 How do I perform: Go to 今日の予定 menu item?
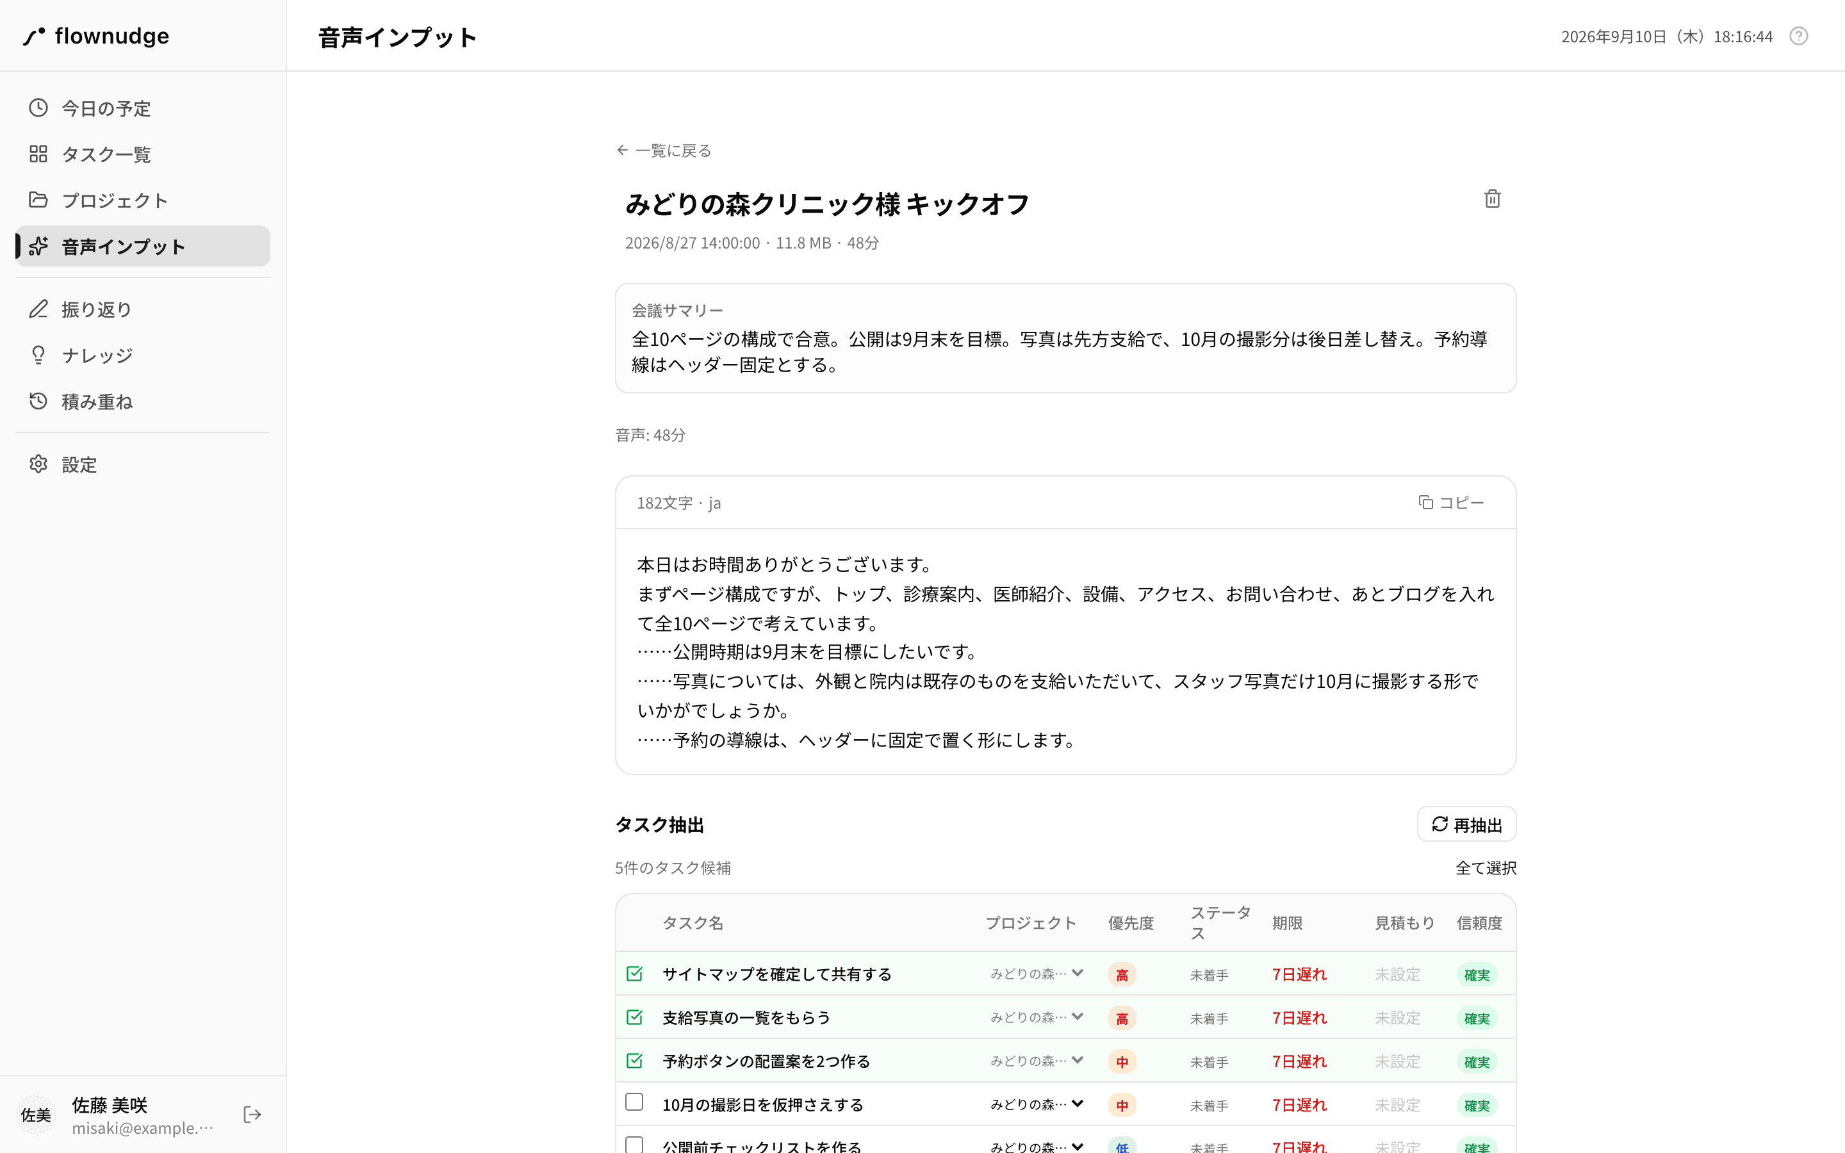[x=143, y=108]
